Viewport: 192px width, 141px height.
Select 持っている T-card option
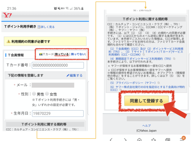(62, 54)
